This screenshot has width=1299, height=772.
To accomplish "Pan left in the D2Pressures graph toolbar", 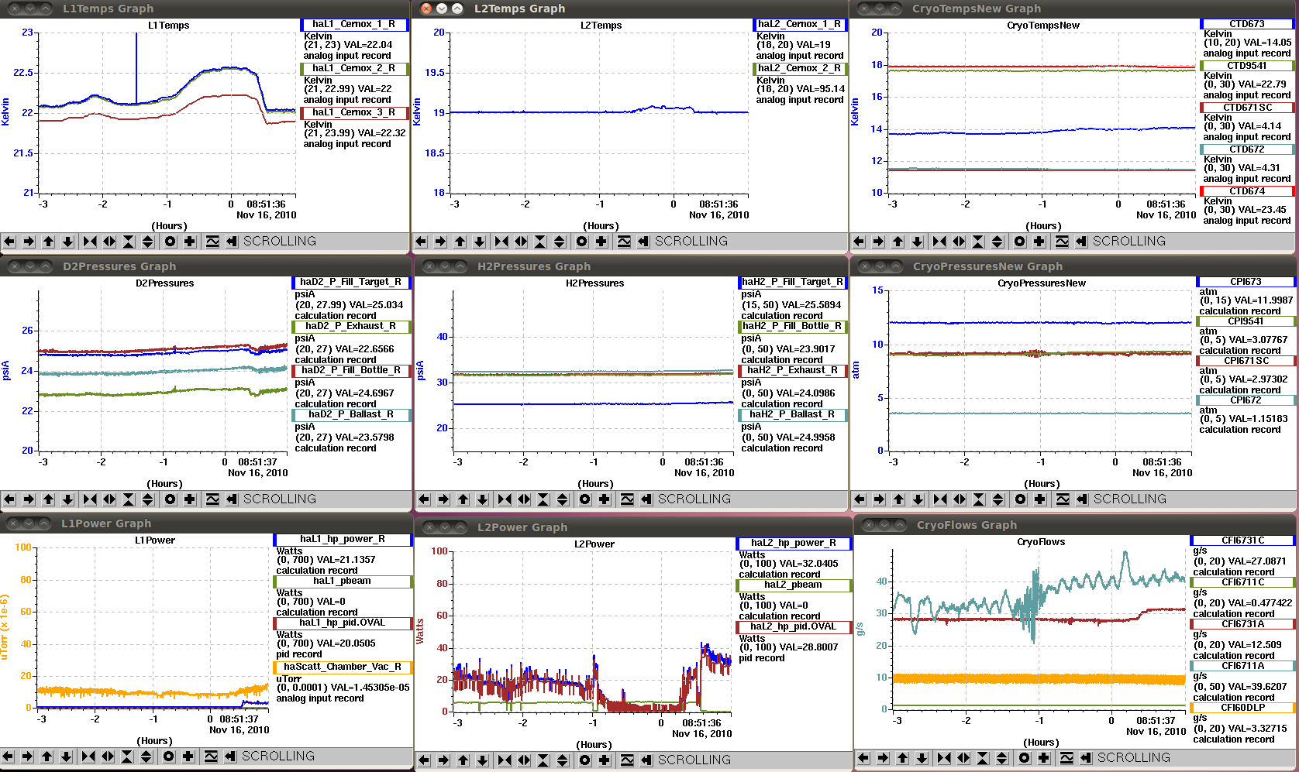I will [10, 499].
